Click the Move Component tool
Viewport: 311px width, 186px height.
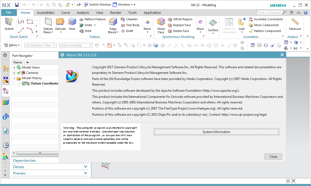coord(264,25)
